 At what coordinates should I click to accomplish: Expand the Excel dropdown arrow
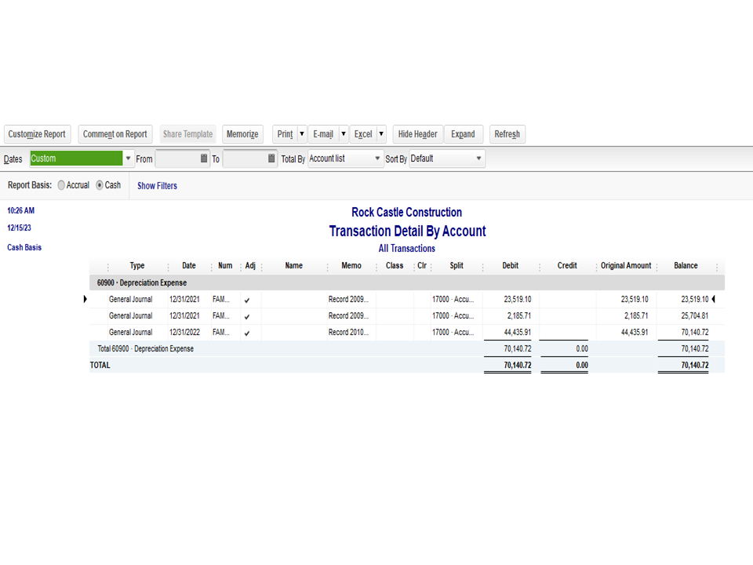381,134
